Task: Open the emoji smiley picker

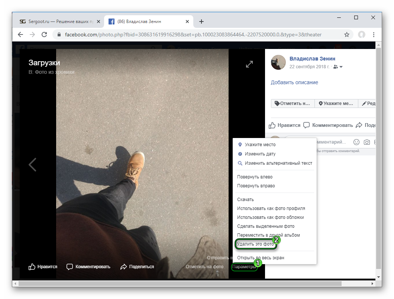Action: coord(356,142)
